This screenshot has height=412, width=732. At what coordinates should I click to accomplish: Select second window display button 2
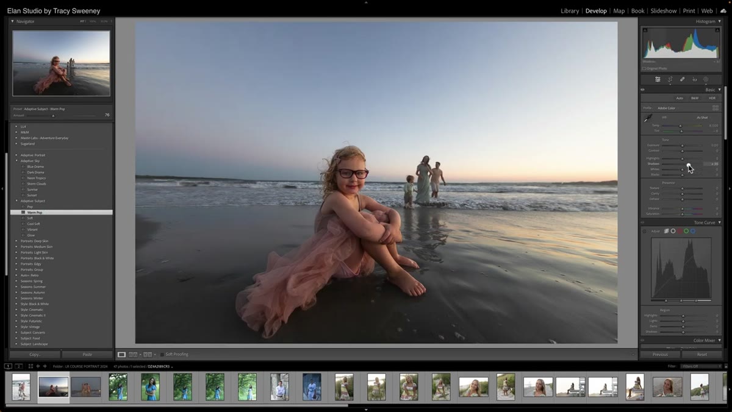coord(19,366)
